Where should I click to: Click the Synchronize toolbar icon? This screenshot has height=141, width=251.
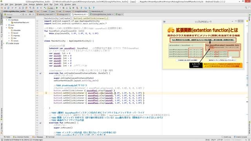click(x=8, y=8)
